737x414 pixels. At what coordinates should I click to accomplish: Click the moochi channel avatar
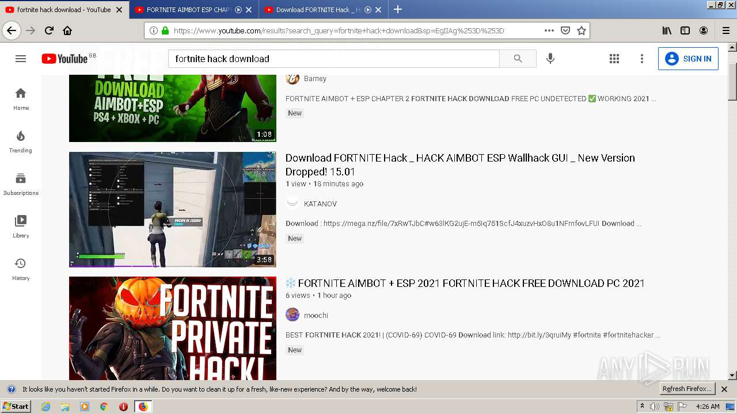pos(292,315)
